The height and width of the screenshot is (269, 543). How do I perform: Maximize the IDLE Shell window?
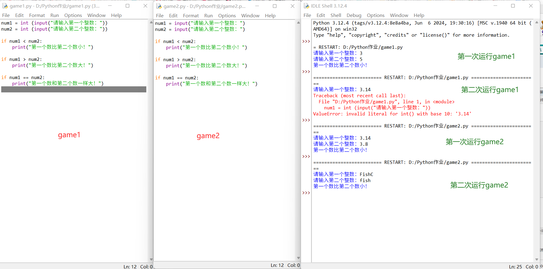coord(513,6)
